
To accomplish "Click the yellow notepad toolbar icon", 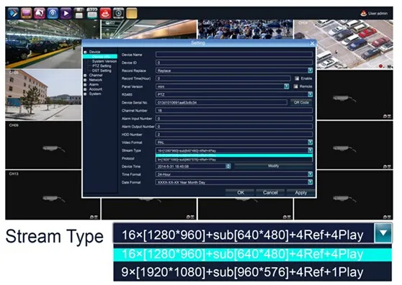I will coord(132,14).
